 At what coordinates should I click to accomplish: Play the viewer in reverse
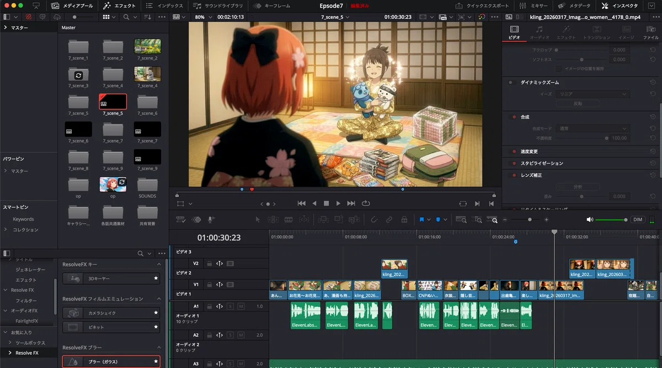(314, 203)
